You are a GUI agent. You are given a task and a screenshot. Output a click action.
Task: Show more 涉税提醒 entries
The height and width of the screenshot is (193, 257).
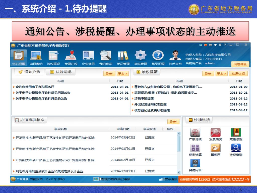[x=221, y=74]
